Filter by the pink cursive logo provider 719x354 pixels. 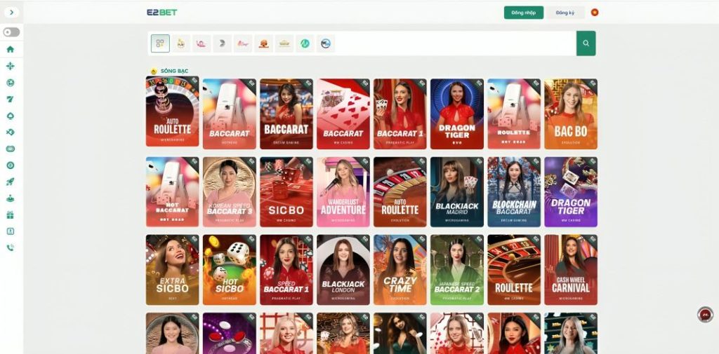[202, 43]
